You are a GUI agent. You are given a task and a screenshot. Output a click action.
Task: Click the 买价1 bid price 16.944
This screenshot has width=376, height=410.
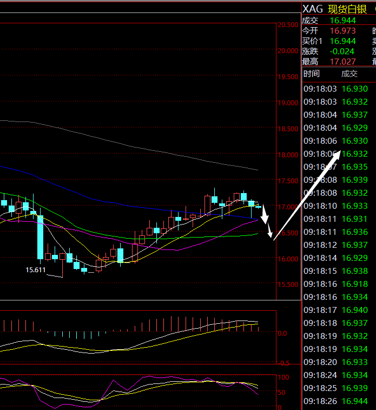pyautogui.click(x=342, y=41)
